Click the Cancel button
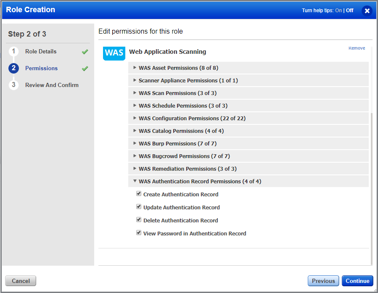 (20, 280)
